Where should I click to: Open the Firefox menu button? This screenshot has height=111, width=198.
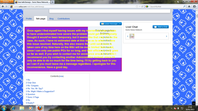pyautogui.click(x=7, y=1)
